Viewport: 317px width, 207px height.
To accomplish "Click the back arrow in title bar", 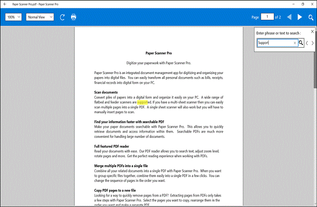I will 5,4.
